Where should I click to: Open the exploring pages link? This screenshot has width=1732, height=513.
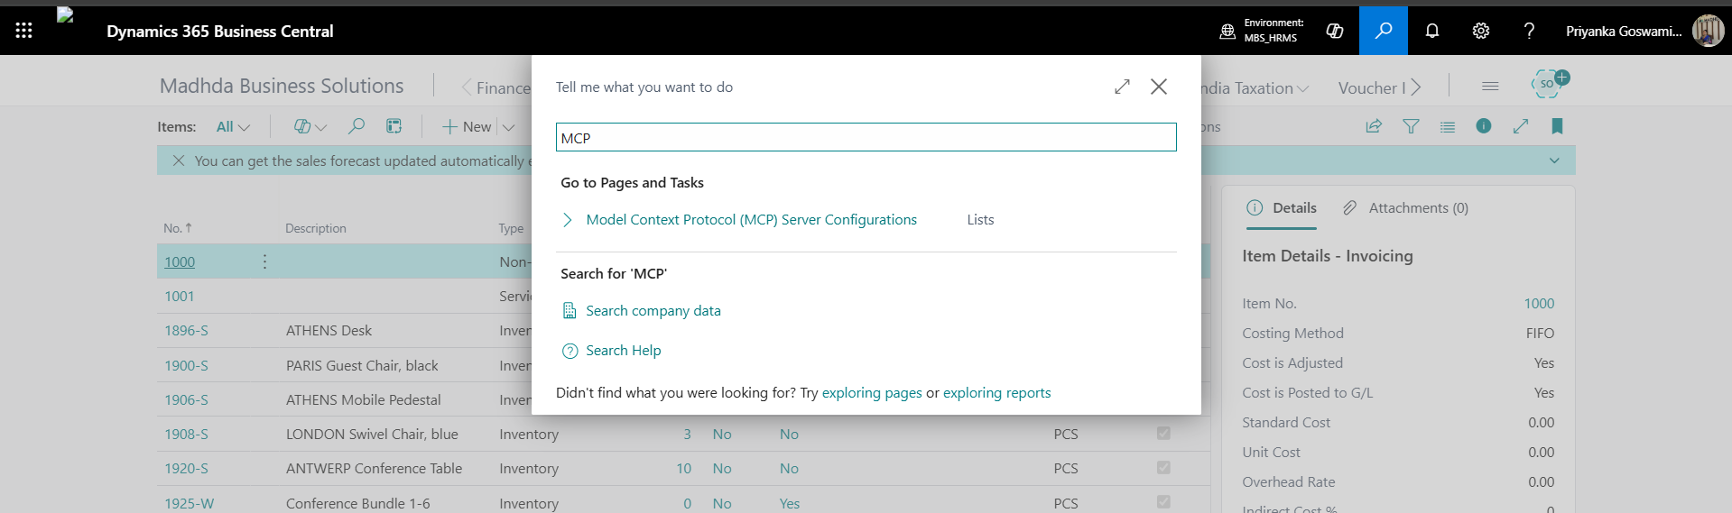point(872,393)
